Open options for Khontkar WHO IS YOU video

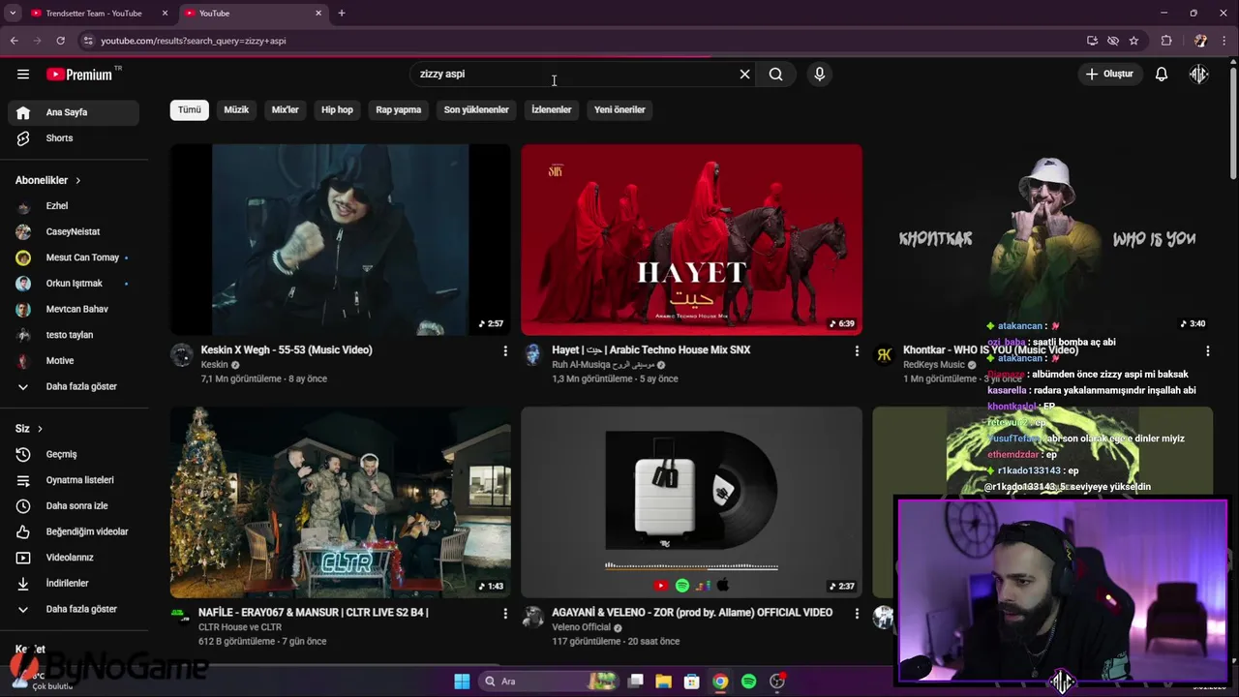pos(1207,350)
